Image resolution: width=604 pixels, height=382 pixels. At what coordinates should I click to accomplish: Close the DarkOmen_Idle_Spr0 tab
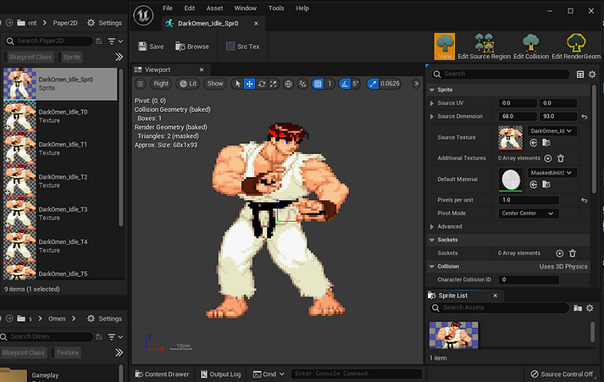click(256, 24)
